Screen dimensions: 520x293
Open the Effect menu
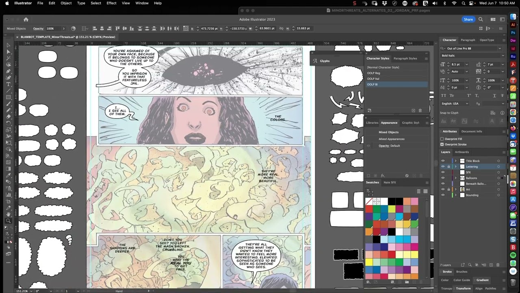point(111,3)
